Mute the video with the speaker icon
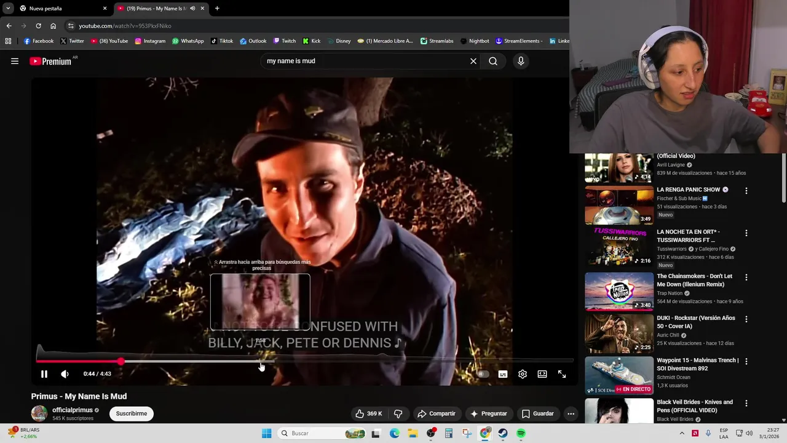 65,374
